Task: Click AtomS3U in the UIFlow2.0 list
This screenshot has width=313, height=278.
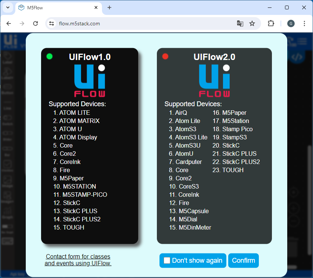Action: [x=188, y=145]
